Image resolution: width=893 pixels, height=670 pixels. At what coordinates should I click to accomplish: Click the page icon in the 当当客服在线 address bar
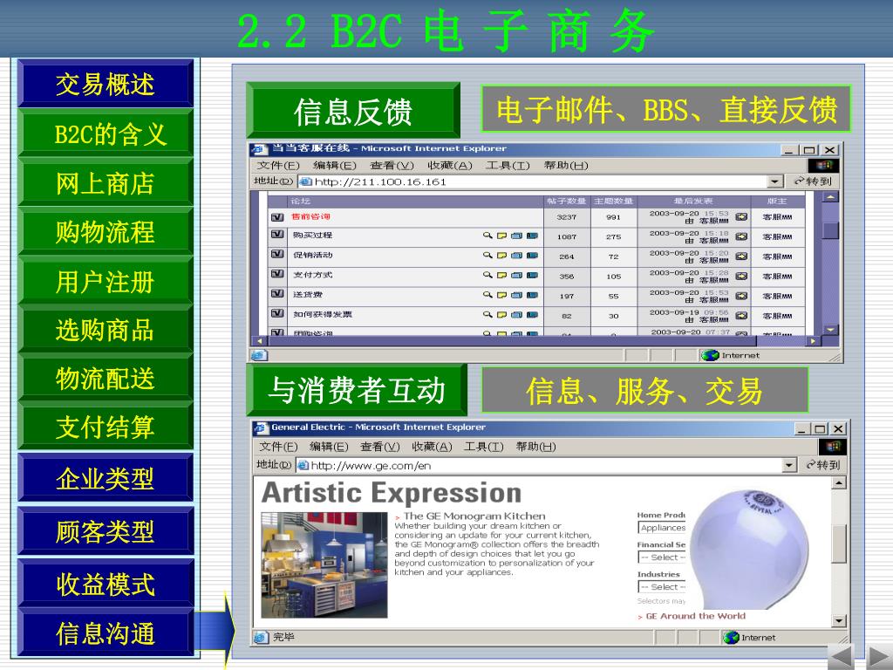[306, 181]
